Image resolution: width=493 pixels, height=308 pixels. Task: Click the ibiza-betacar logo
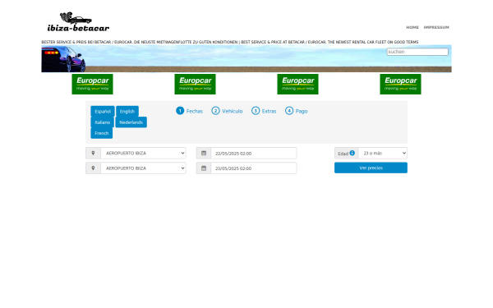click(x=78, y=22)
